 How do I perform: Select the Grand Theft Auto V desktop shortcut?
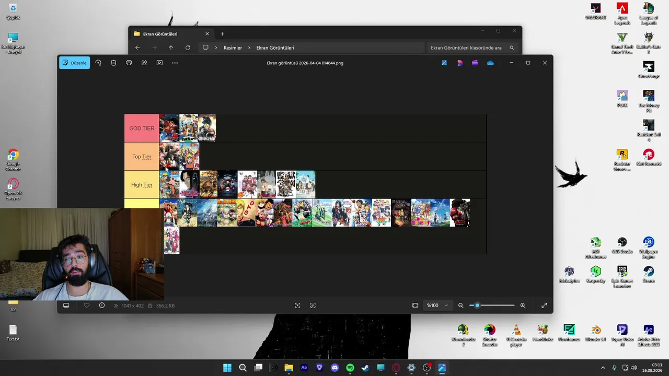[622, 43]
